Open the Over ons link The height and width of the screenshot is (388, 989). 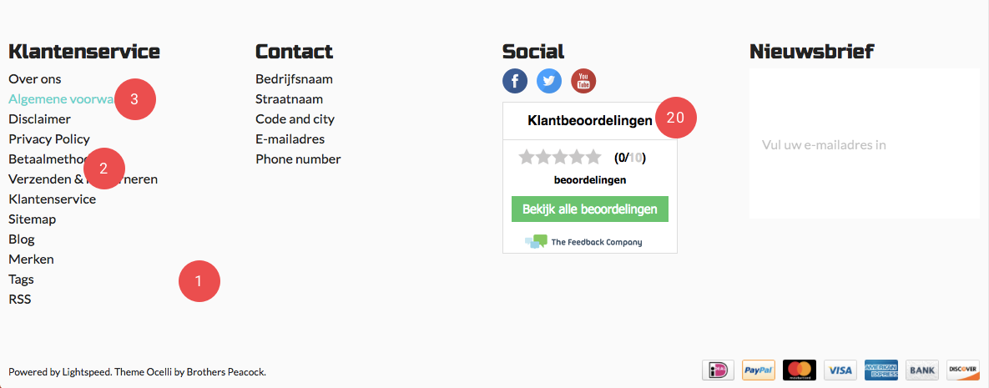(x=35, y=79)
